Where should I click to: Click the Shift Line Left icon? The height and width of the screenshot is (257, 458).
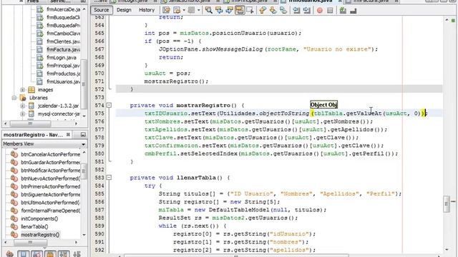pyautogui.click(x=296, y=11)
